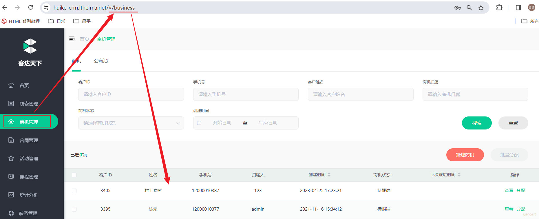The height and width of the screenshot is (219, 539).
Task: Toggle the browser side panel
Action: pyautogui.click(x=518, y=8)
